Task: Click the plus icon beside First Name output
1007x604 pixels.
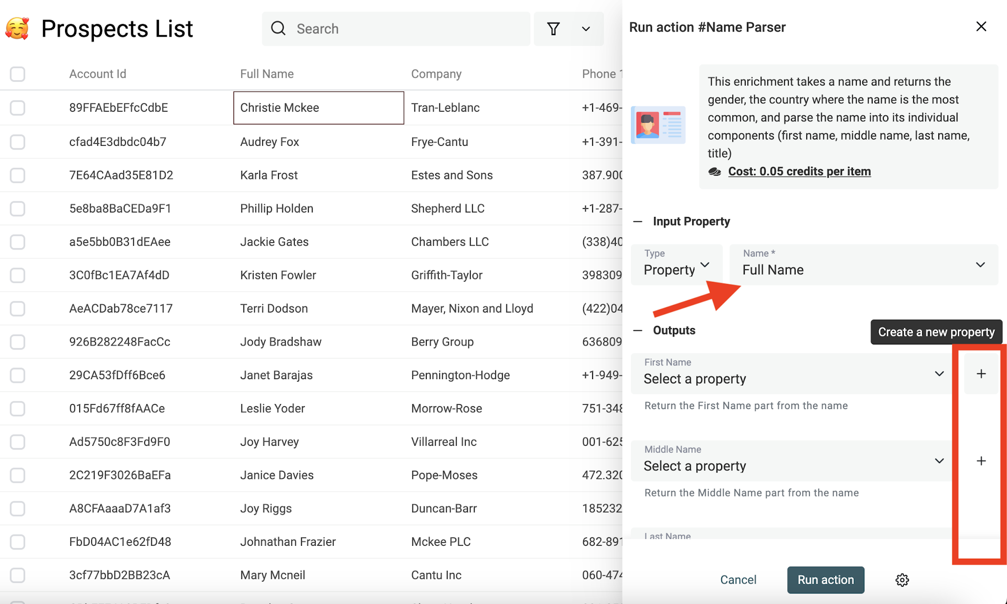Action: coord(981,373)
